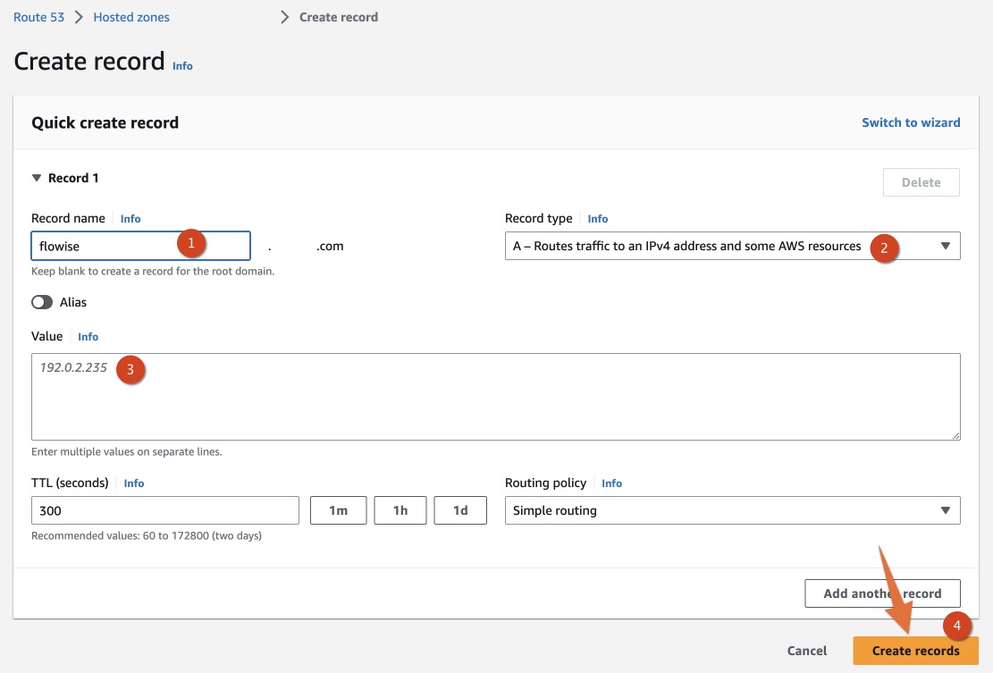Open the Record type dropdown
Screen dimensions: 993x673
pyautogui.click(x=732, y=246)
